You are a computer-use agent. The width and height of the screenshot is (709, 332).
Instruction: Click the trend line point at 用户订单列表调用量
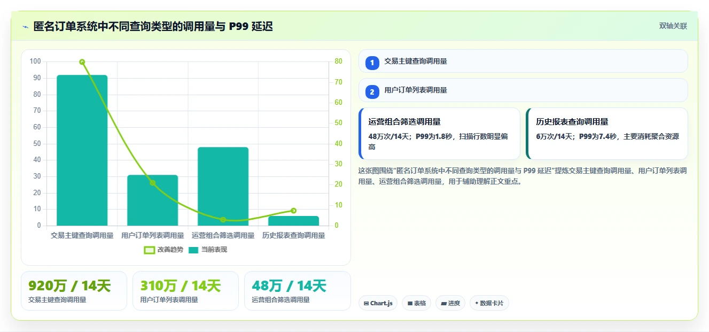[x=152, y=183]
